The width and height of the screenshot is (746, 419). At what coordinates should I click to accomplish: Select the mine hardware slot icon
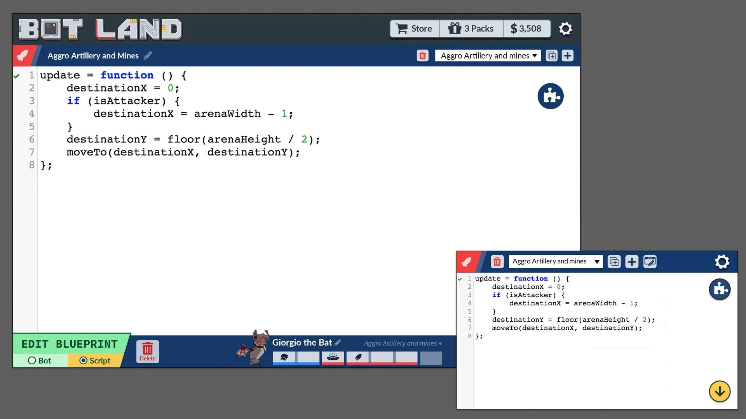(x=333, y=357)
